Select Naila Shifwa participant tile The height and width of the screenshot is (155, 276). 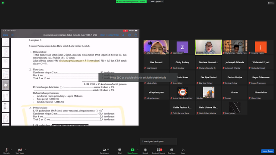click(x=208, y=108)
